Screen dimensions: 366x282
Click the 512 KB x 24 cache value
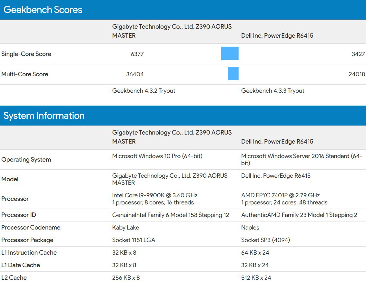(x=256, y=278)
